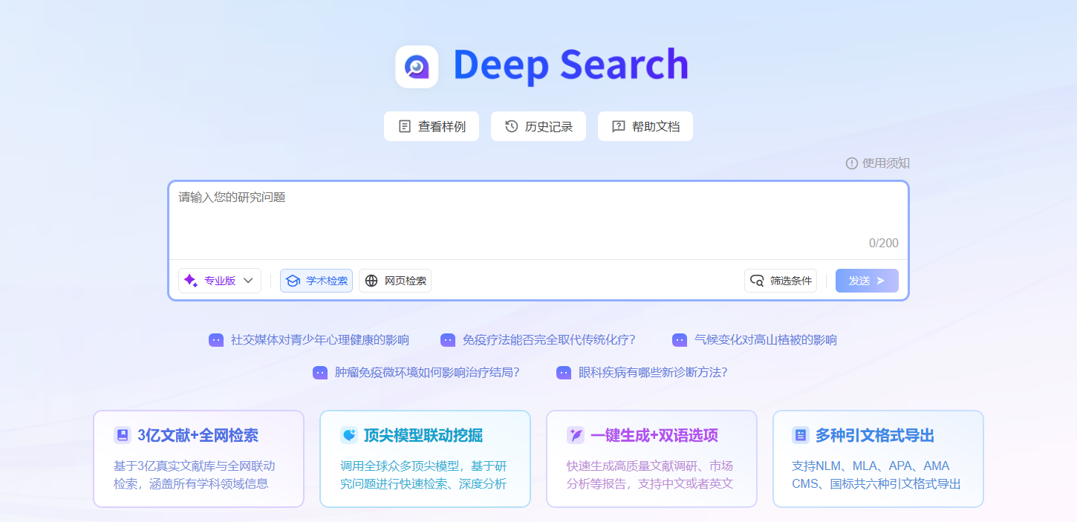Click the 多种引文格式导出 card heading
The height and width of the screenshot is (522, 1077).
click(875, 435)
